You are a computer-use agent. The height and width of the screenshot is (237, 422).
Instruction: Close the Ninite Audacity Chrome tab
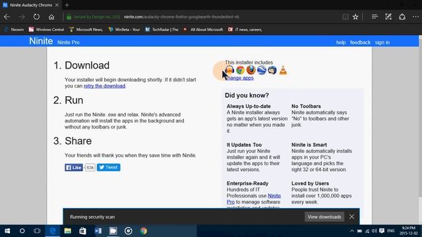[x=57, y=5]
